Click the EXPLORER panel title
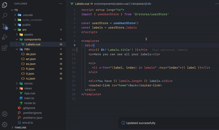The height and width of the screenshot is (130, 219). pyautogui.click(x=21, y=4)
